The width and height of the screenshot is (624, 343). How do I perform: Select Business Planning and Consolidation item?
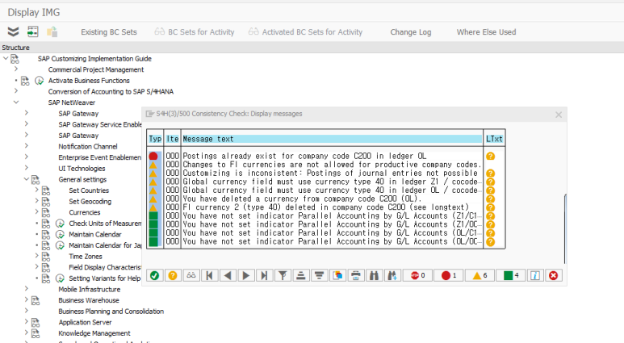(111, 312)
